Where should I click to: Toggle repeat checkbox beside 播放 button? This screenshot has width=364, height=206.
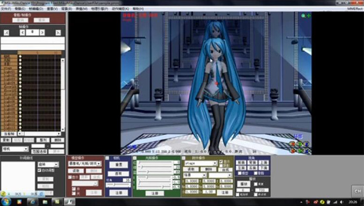(x=256, y=184)
